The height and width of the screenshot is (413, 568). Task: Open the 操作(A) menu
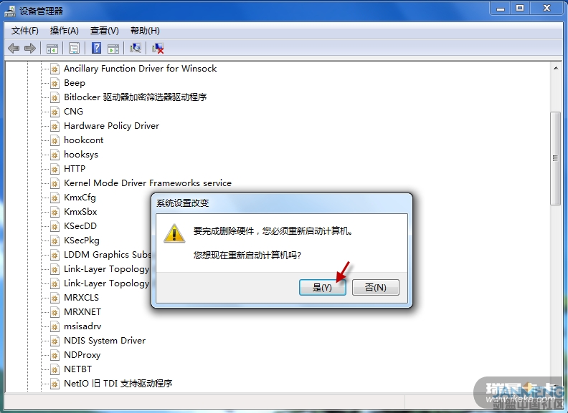point(64,31)
